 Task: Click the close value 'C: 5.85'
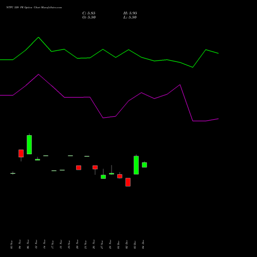89,13
